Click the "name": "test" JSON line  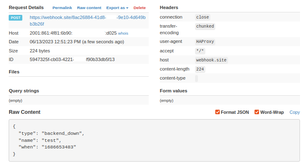(x=40, y=141)
